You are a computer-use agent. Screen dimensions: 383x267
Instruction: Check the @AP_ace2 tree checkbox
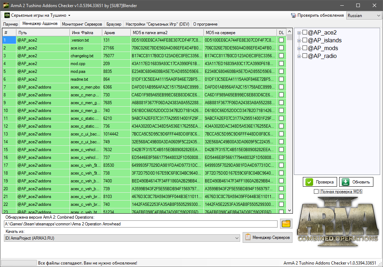pos(305,32)
